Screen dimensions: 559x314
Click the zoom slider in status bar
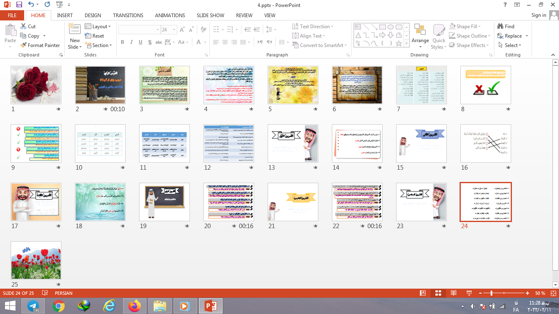pyautogui.click(x=491, y=293)
